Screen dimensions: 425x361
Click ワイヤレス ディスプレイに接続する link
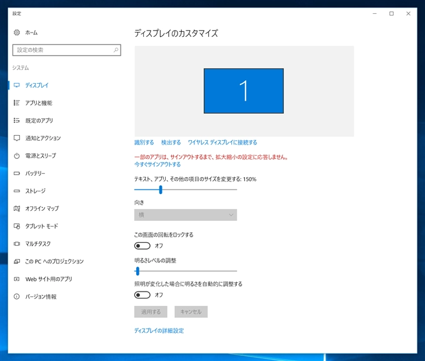pyautogui.click(x=222, y=142)
